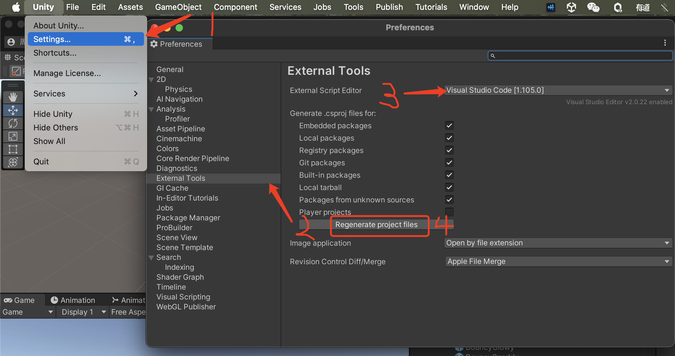
Task: Disable Packages from unknown sources
Action: [449, 200]
